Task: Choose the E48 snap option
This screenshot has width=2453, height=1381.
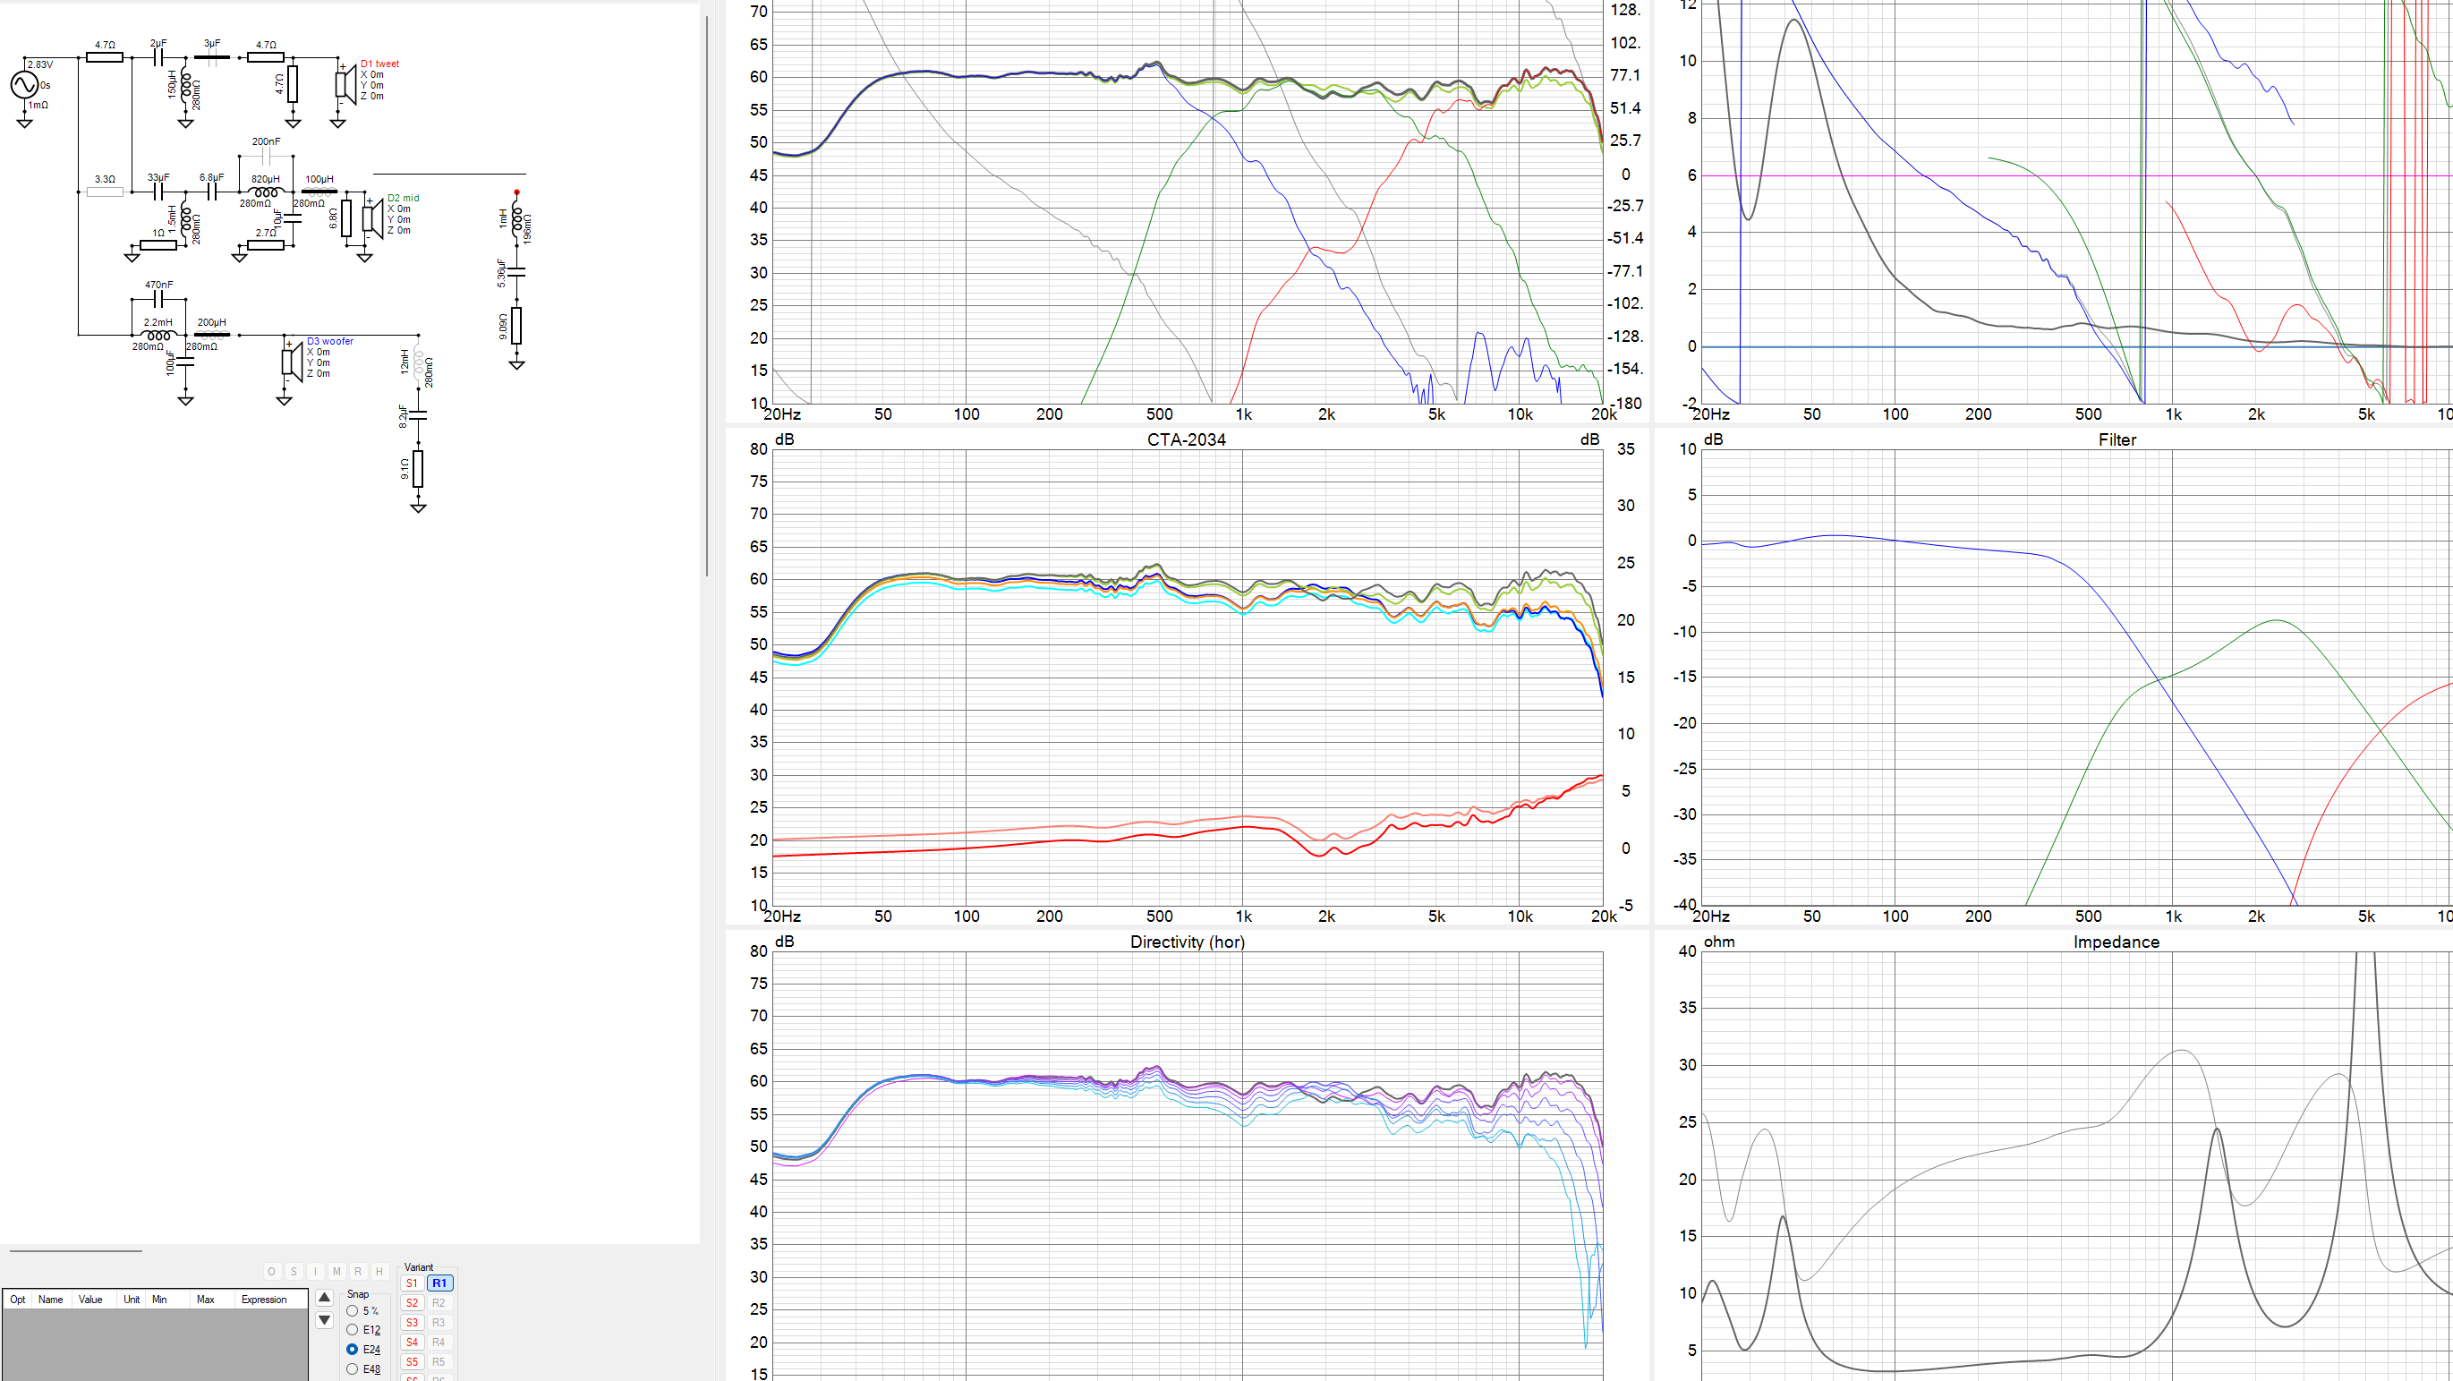Action: pyautogui.click(x=353, y=1368)
